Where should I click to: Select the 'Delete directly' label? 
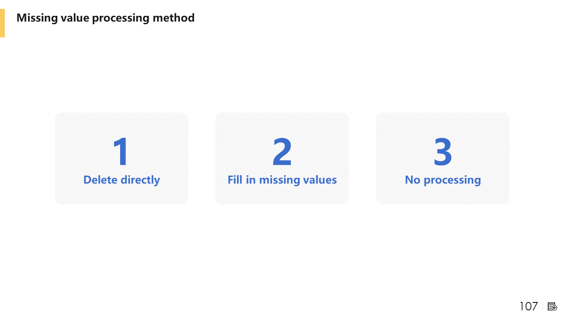pyautogui.click(x=121, y=180)
